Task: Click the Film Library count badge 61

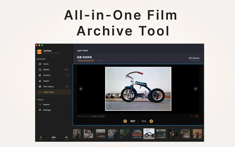Action: 67,87
